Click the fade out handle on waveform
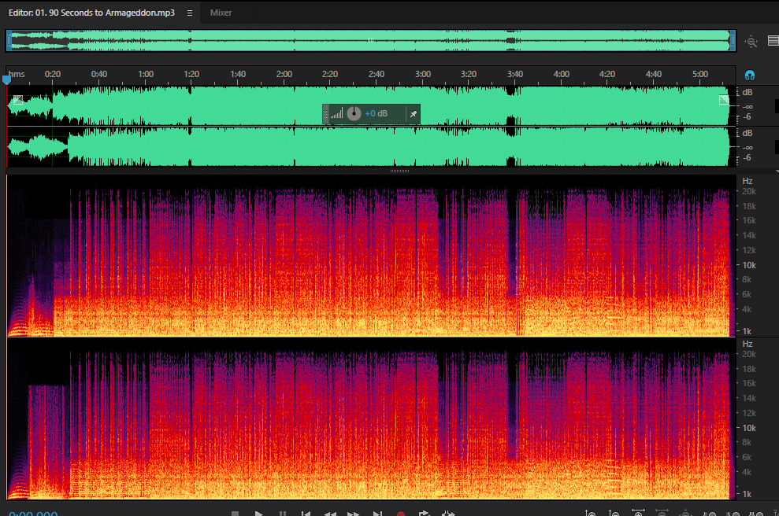Image resolution: width=779 pixels, height=516 pixels. tap(724, 100)
